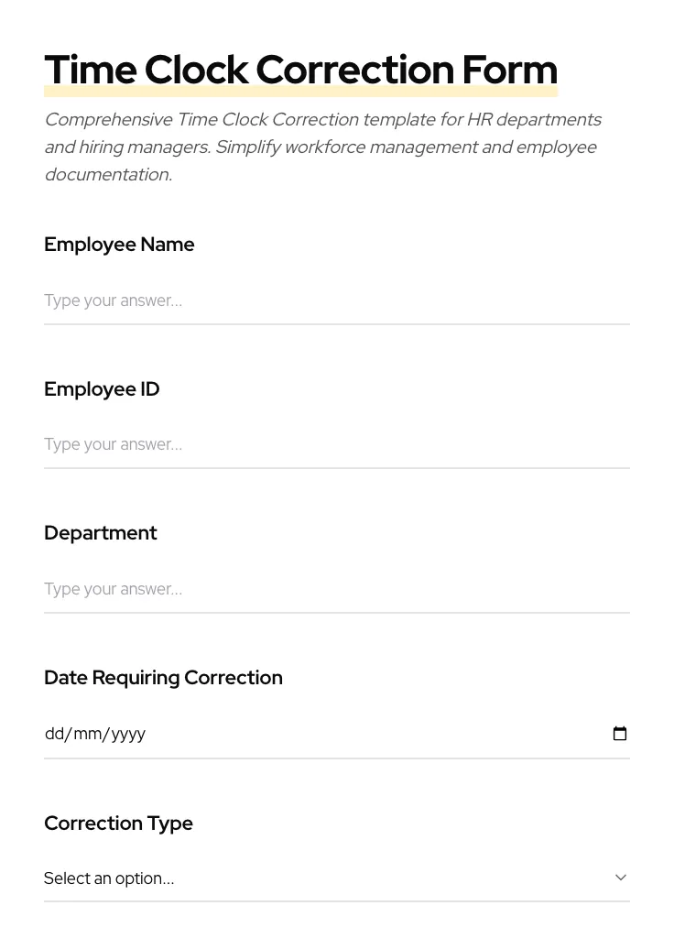This screenshot has height=938, width=674.
Task: Focus the Employee Name answer field
Action: [x=336, y=300]
